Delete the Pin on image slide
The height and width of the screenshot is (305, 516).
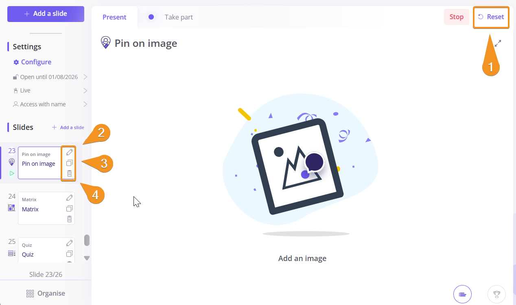pyautogui.click(x=70, y=174)
